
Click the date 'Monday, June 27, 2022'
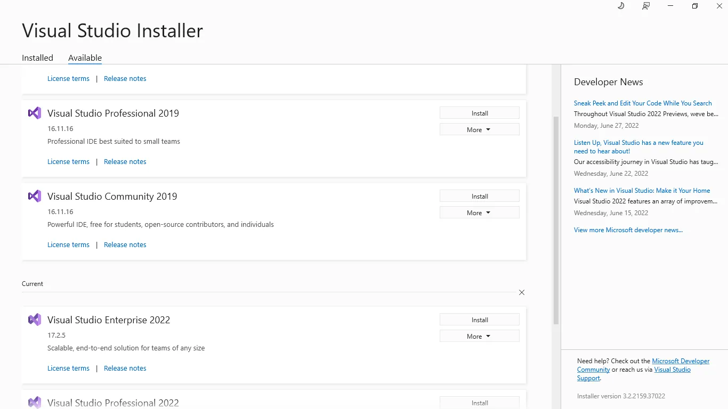click(606, 126)
